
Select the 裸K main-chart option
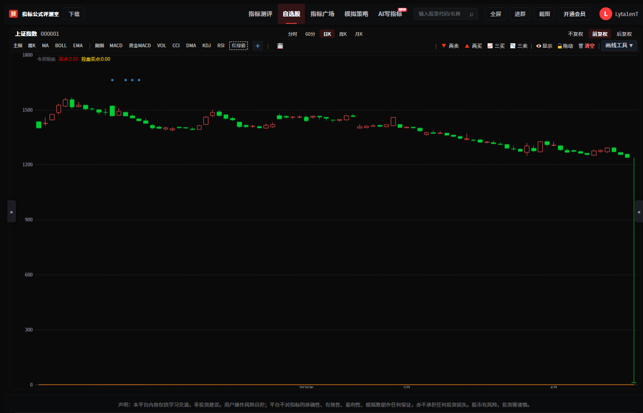(32, 46)
